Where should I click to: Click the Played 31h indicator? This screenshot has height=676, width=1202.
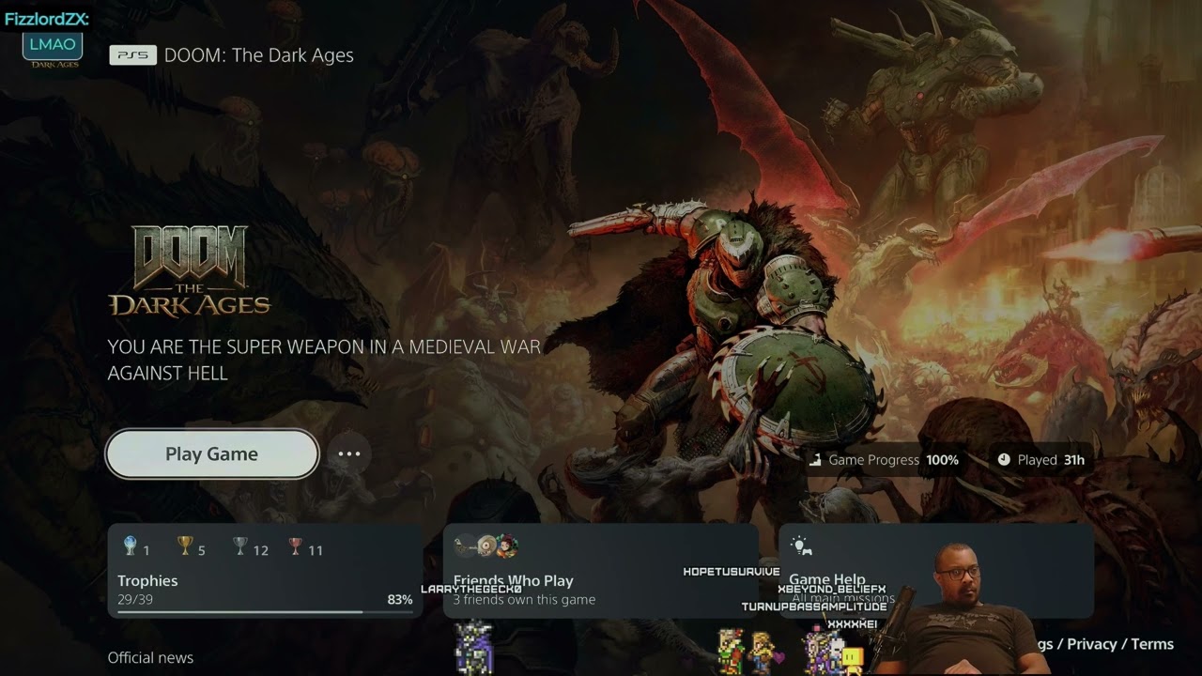1040,460
